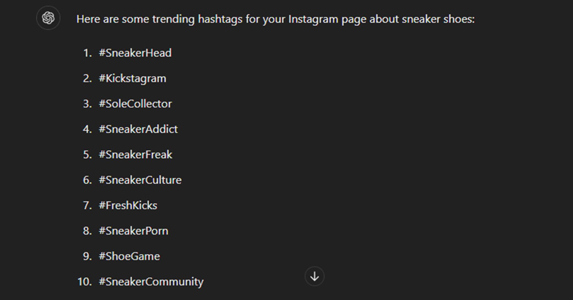Select the #FreshKicks hashtag text
Image resolution: width=573 pixels, height=300 pixels.
coord(128,205)
